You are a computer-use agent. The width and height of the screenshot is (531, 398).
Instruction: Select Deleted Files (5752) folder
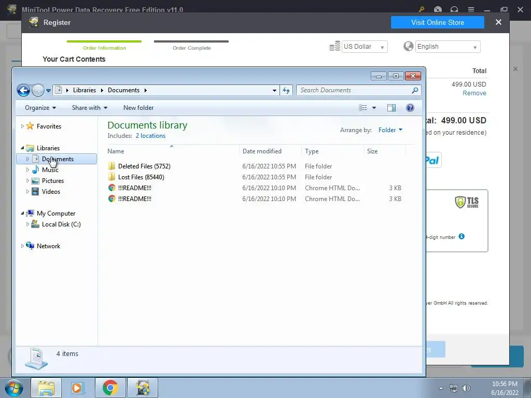coord(144,166)
